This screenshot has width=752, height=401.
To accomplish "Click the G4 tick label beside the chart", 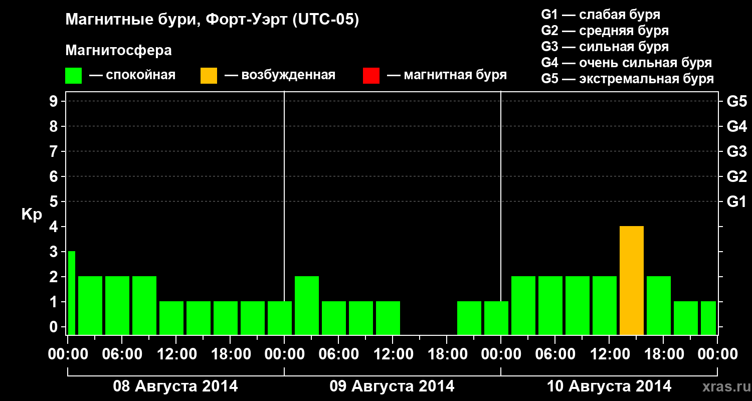I will 736,126.
